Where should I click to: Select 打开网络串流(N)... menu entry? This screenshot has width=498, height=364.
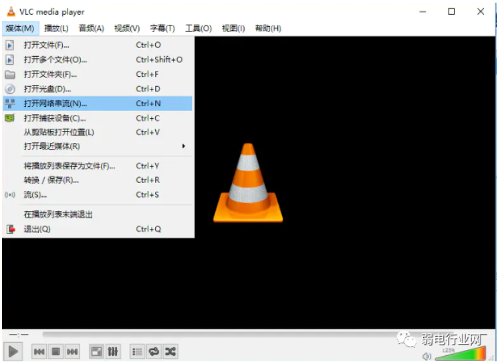click(x=55, y=104)
